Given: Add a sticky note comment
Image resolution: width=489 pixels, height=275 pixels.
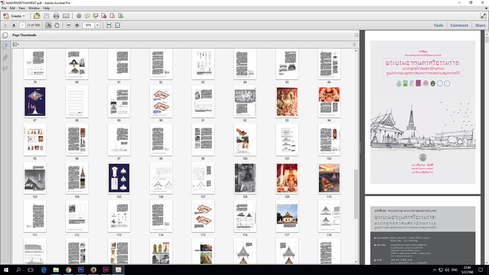Looking at the screenshot, I should point(87,16).
